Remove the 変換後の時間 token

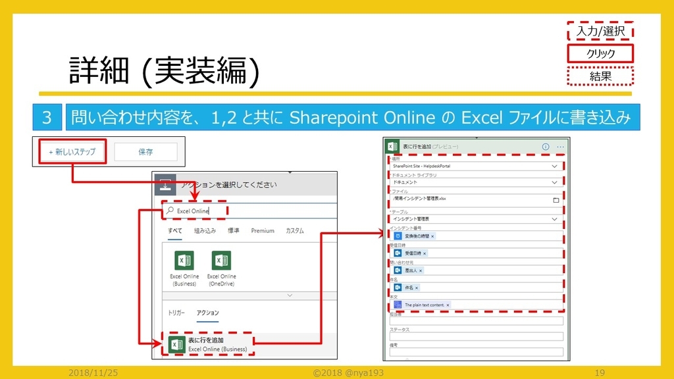pos(432,236)
